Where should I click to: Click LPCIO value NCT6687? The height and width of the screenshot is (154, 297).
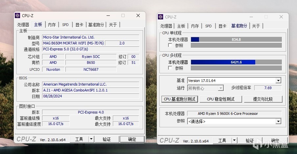(91, 69)
